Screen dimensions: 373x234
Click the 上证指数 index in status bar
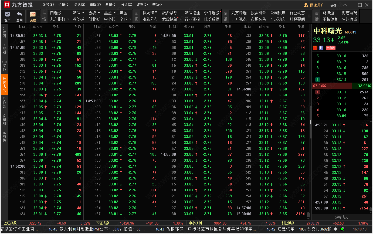click(10, 223)
